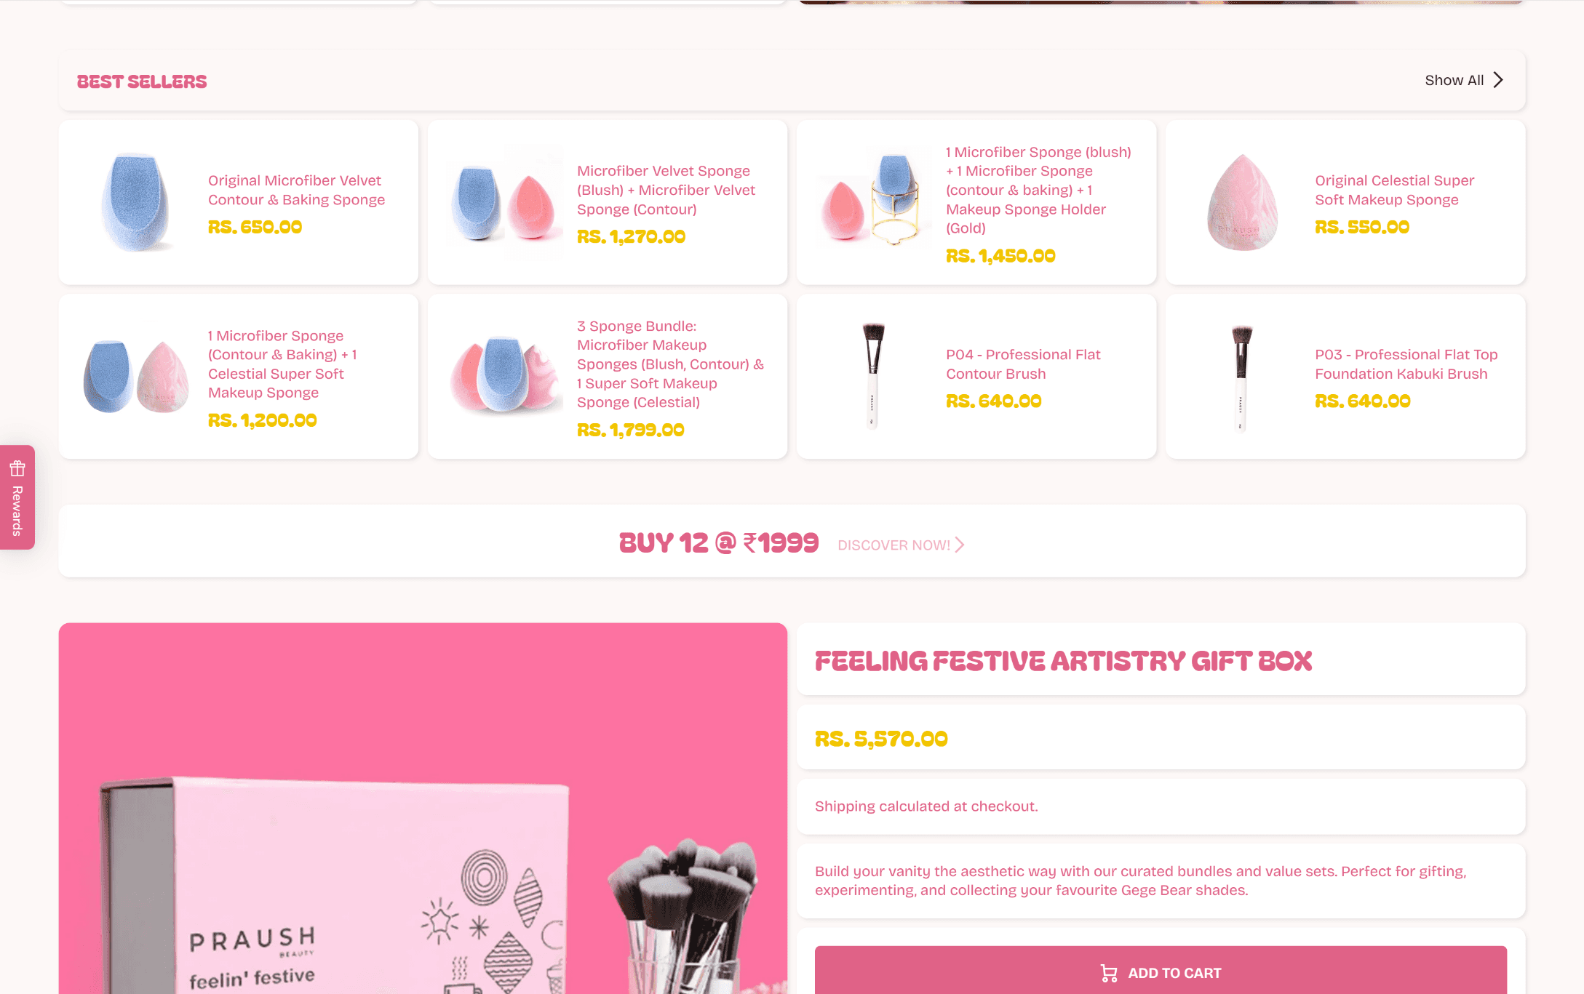The height and width of the screenshot is (994, 1584).
Task: Open the 3 Sponge Bundle image
Action: [504, 376]
